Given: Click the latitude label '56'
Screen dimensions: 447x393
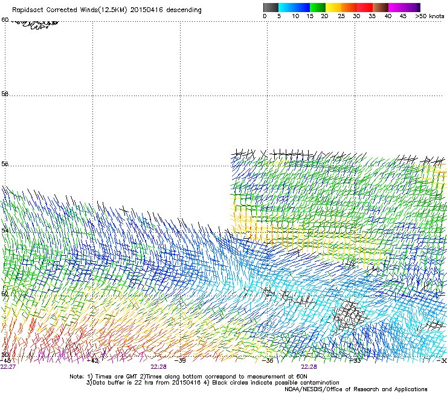Looking at the screenshot, I should click(5, 164).
